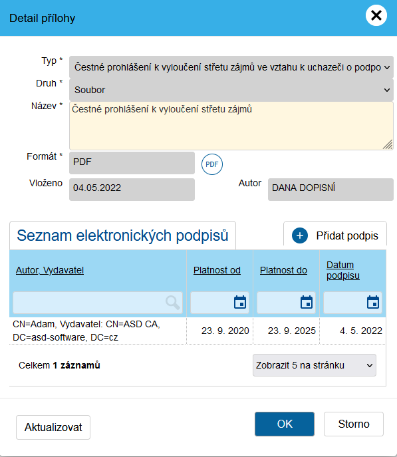Open calendar picker for Platnost do filter
This screenshot has width=397, height=457.
(x=307, y=302)
